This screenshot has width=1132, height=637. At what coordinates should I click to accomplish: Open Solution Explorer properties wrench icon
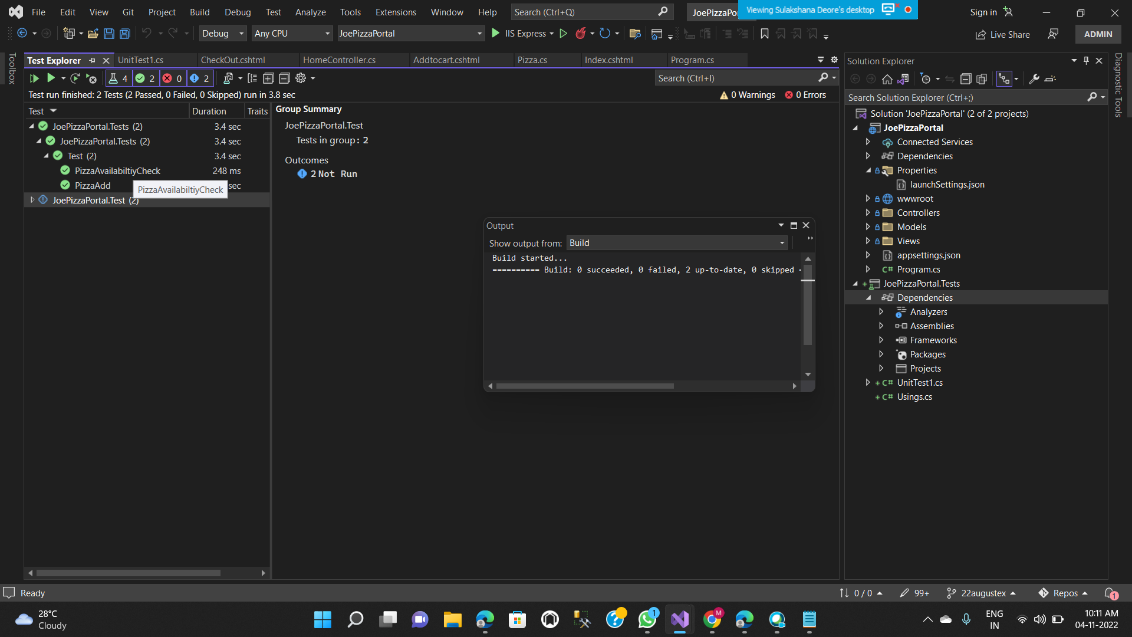(1034, 79)
